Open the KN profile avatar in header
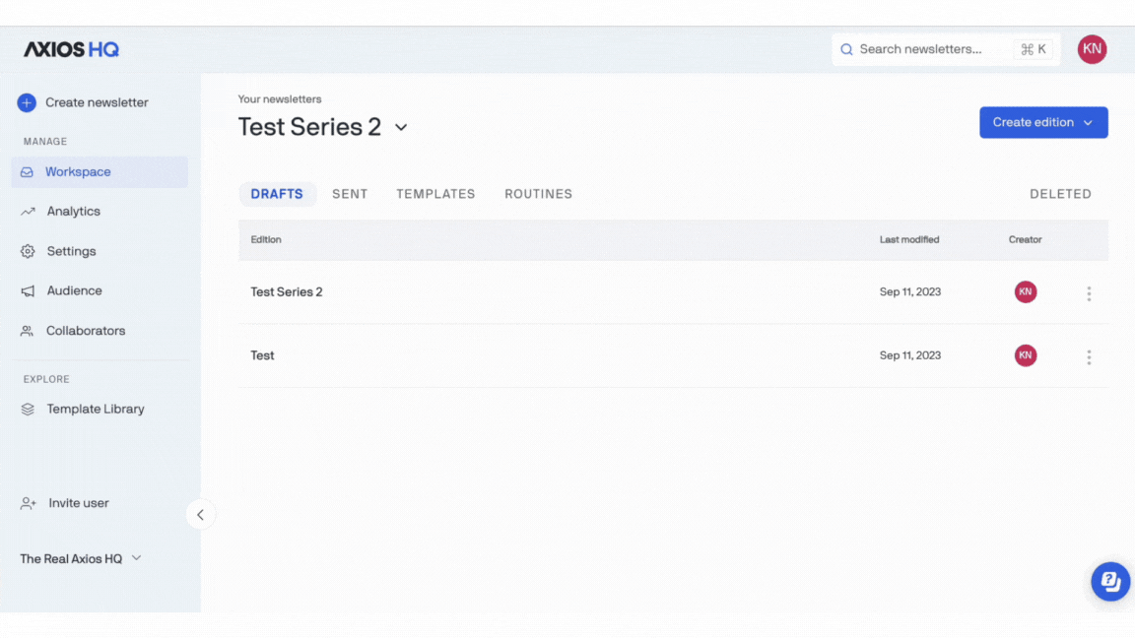 [1092, 49]
